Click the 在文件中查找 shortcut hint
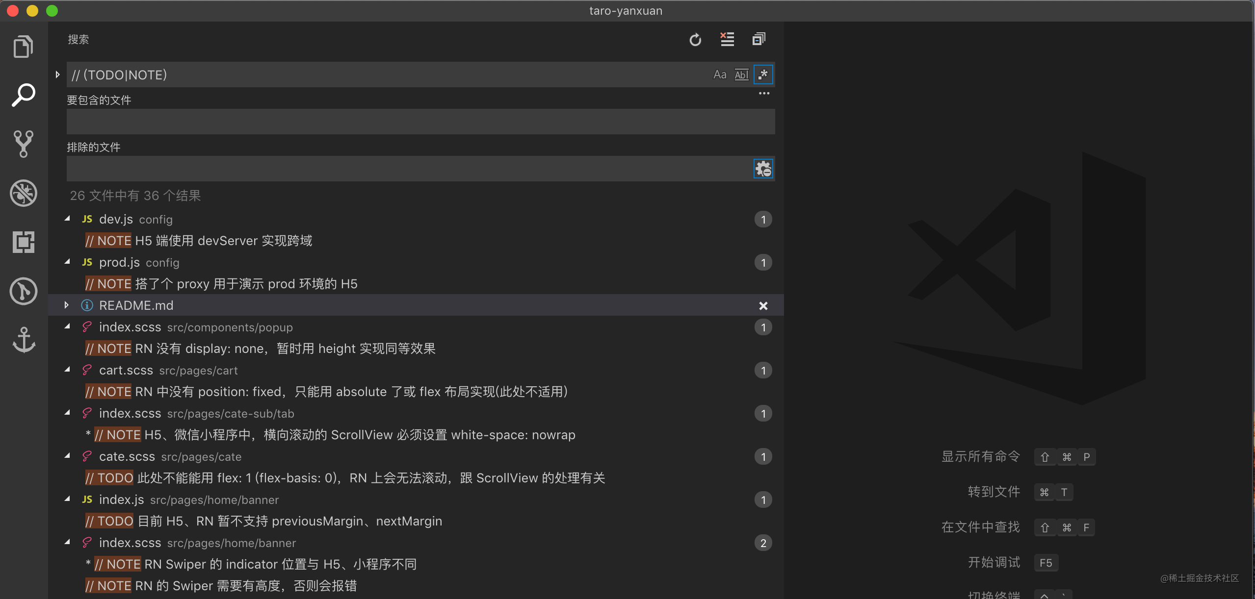Screen dimensions: 1255x599 1019,527
